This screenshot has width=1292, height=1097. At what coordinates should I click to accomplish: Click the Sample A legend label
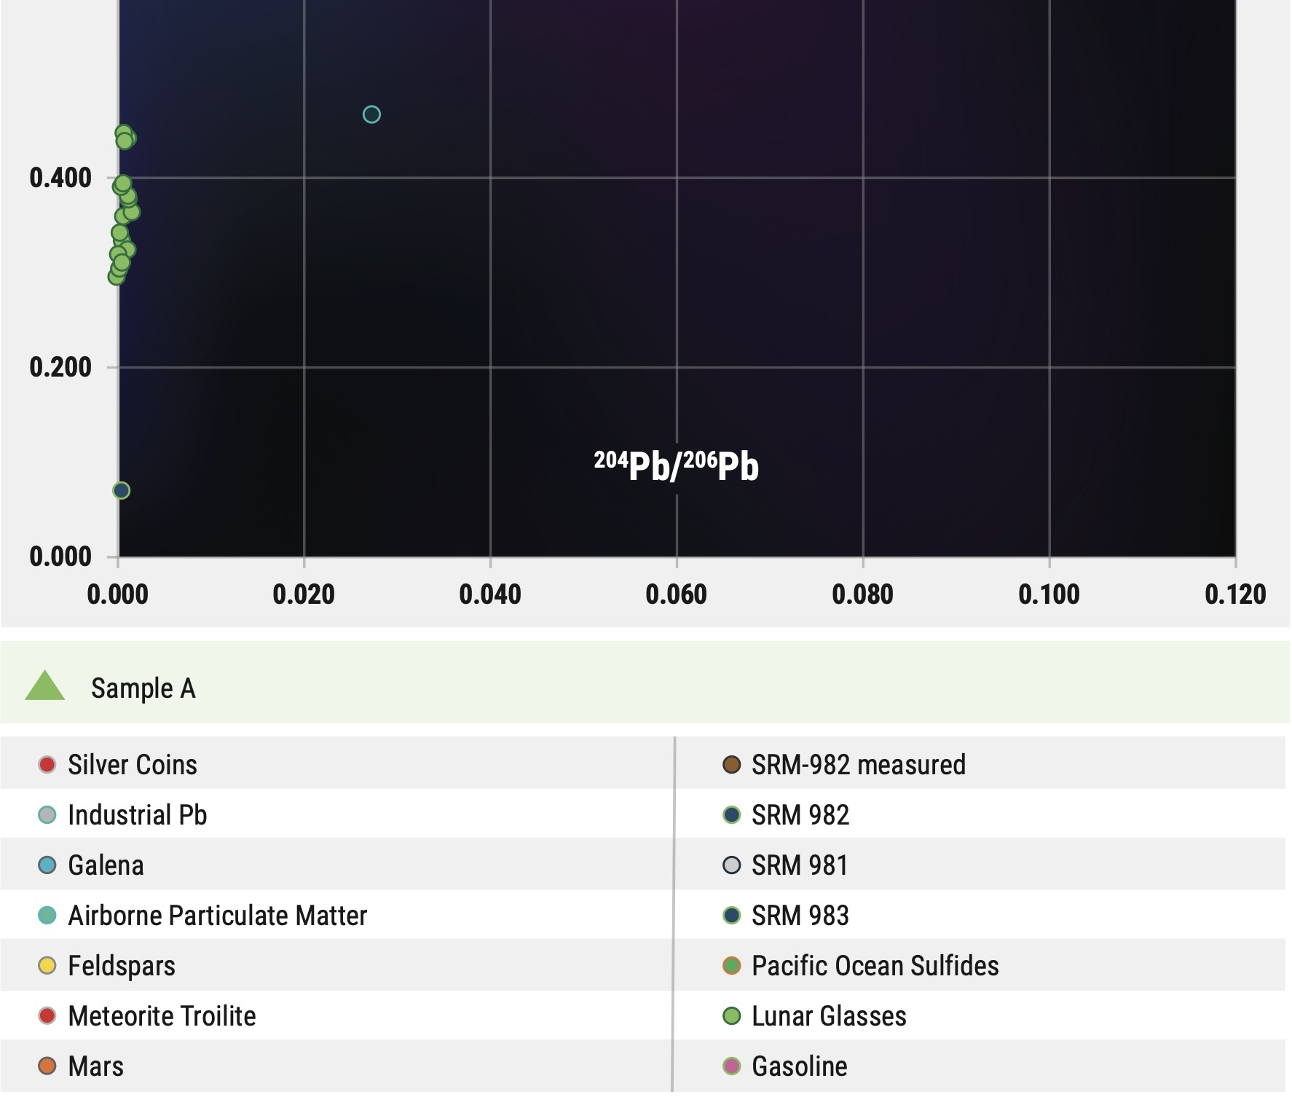pyautogui.click(x=143, y=688)
